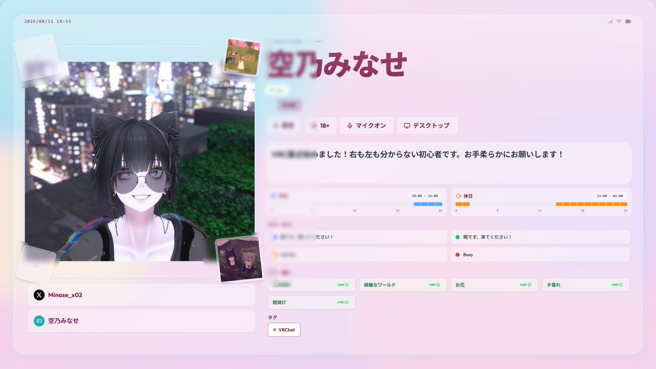Click the VRChat tag
656x369 pixels.
click(x=284, y=330)
